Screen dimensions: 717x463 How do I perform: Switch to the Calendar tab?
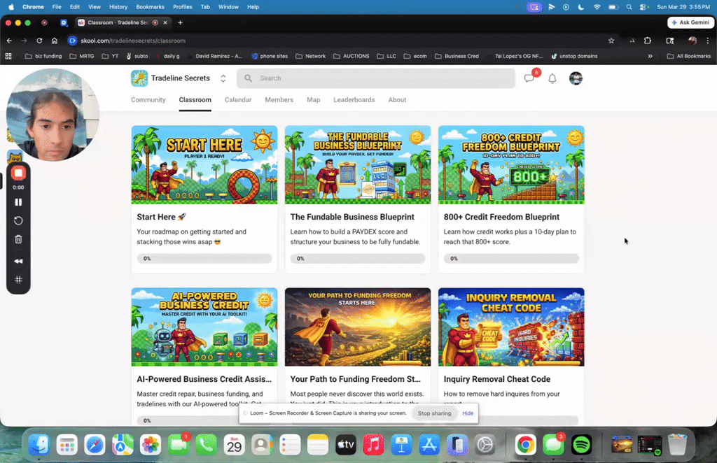(238, 100)
